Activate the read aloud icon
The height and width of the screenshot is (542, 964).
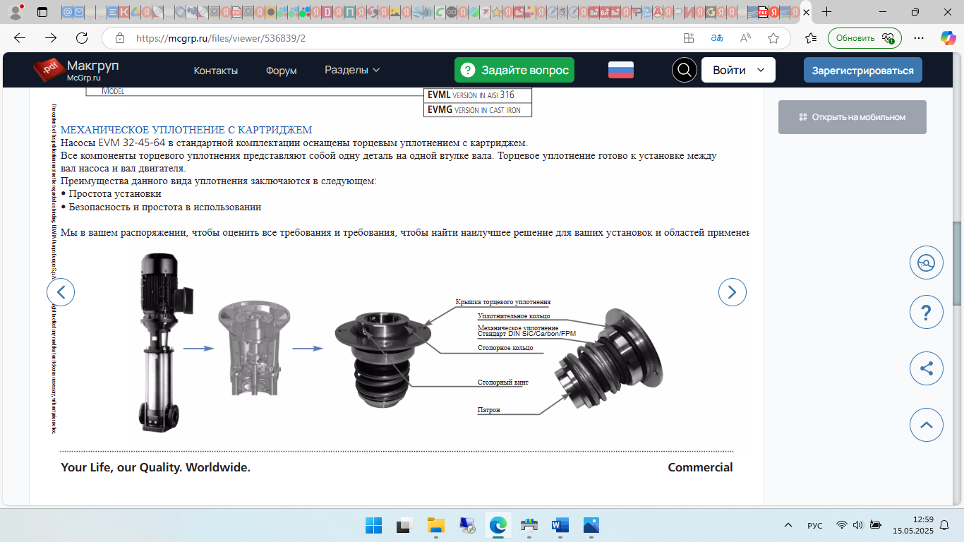(745, 38)
